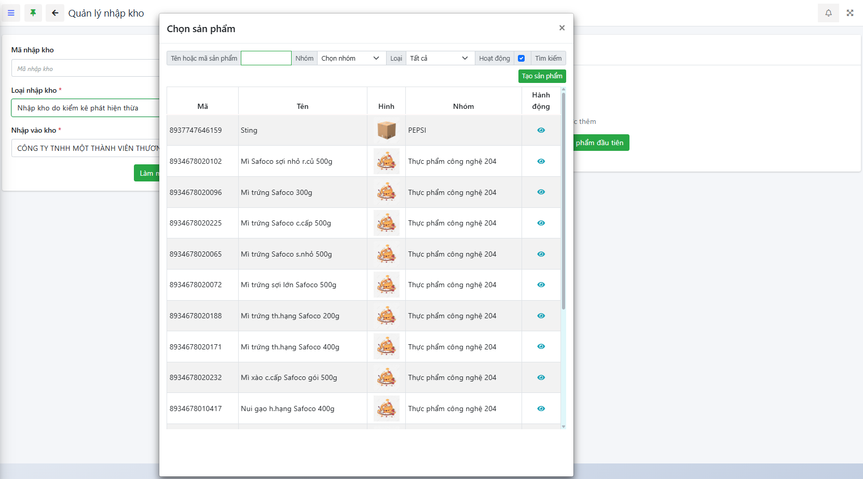Viewport: 863px width, 479px height.
Task: Click the product table vertical scrollbar
Action: (x=564, y=207)
